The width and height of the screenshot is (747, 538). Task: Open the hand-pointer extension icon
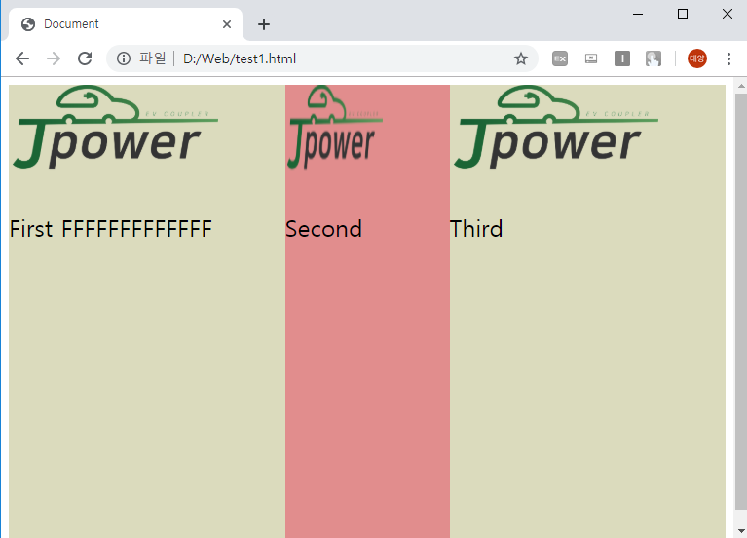point(654,58)
